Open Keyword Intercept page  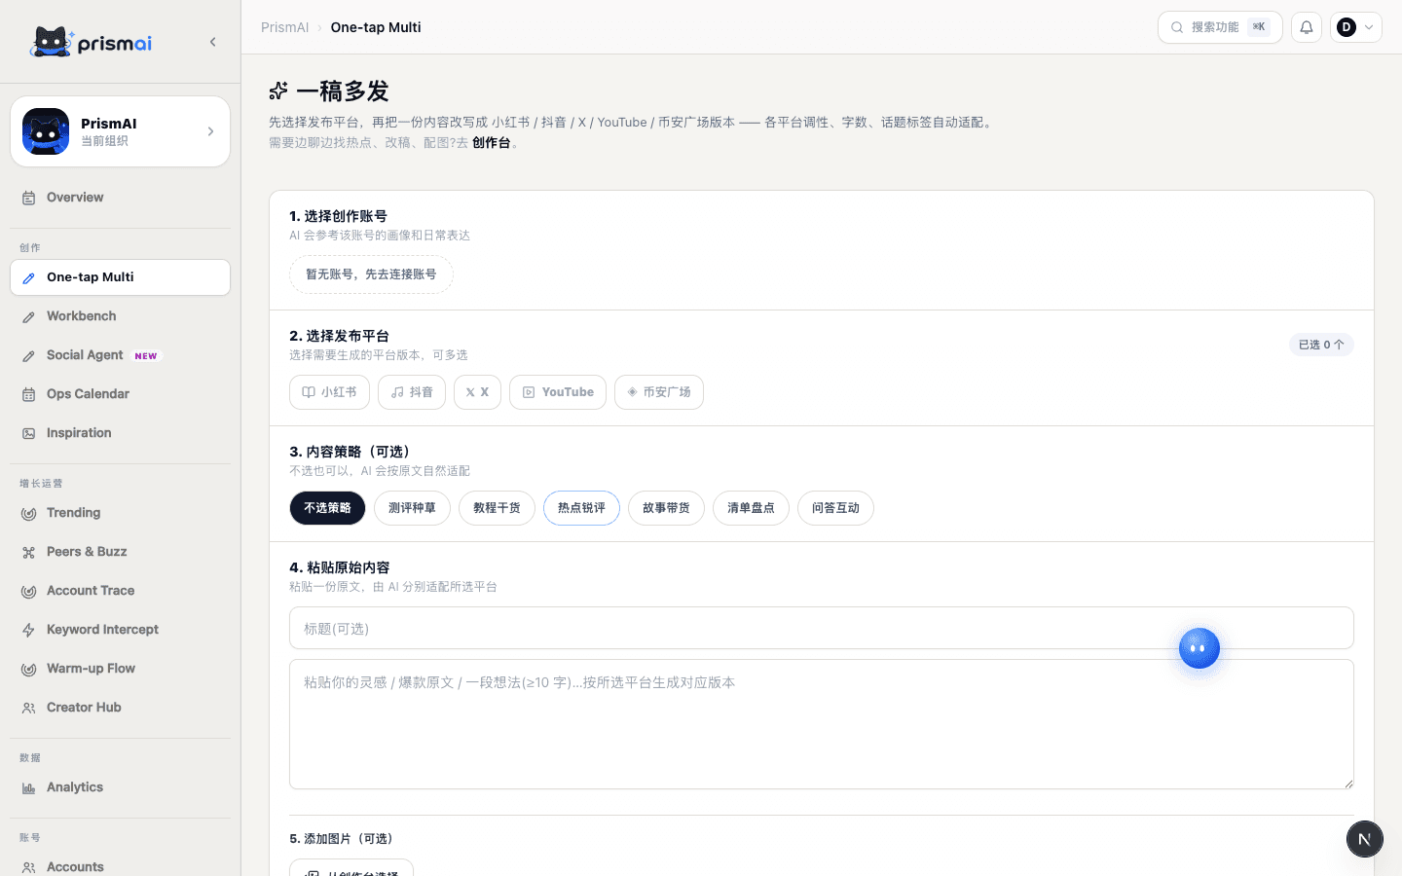(120, 630)
